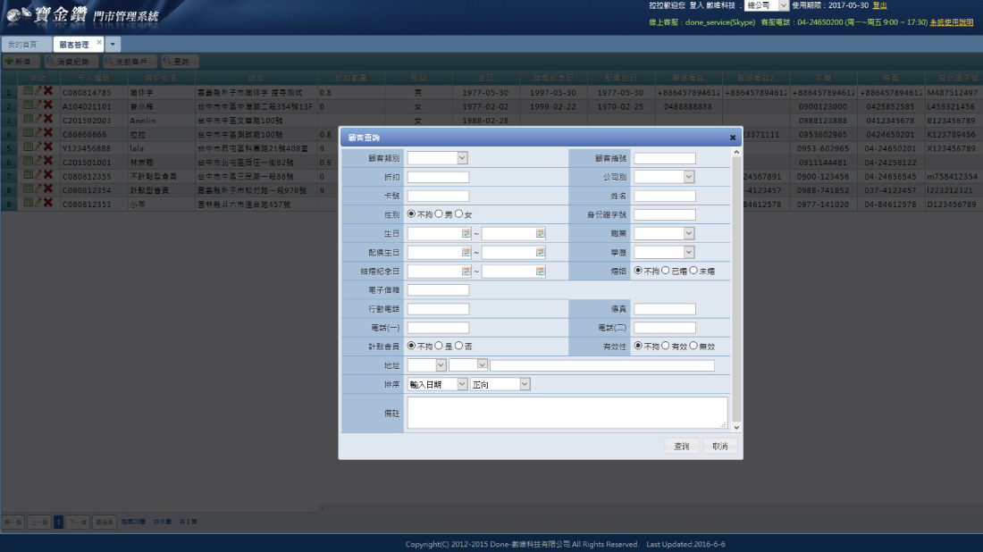
Task: Click the 取消 button in the dialog
Action: 719,446
